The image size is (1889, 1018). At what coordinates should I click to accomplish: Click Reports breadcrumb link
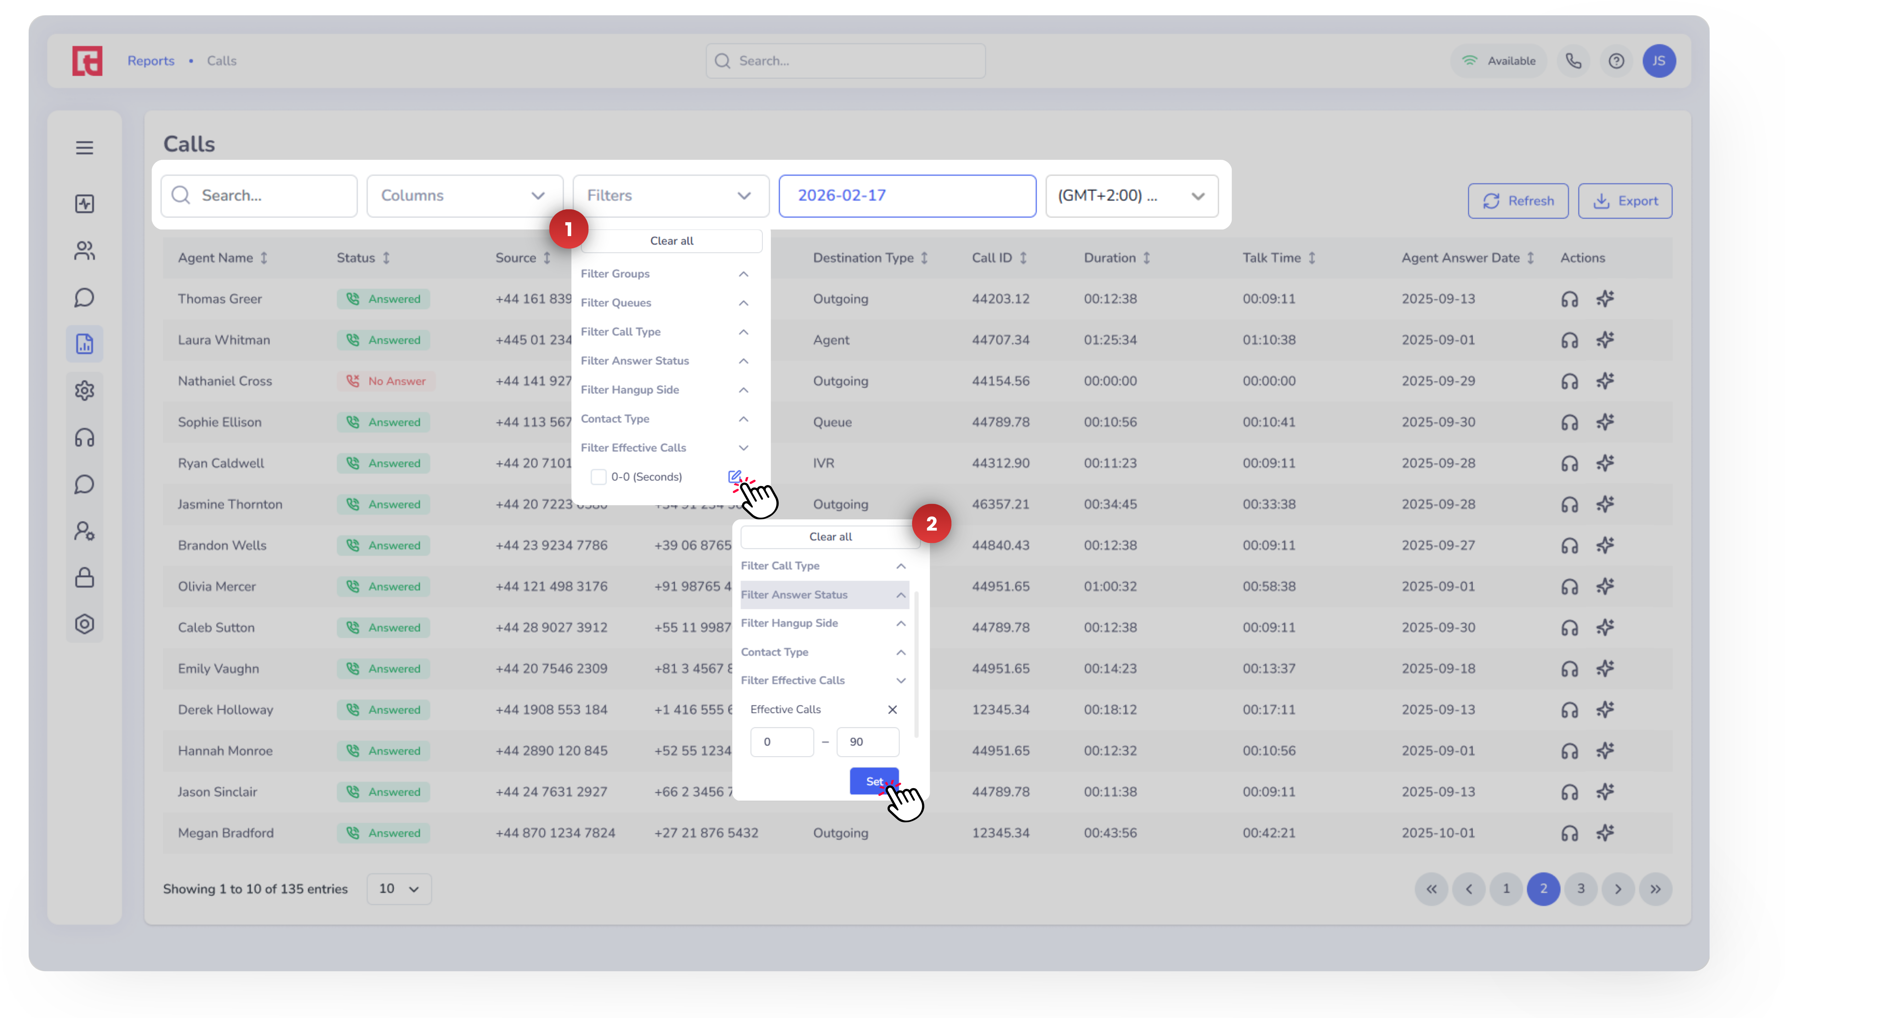pyautogui.click(x=151, y=61)
